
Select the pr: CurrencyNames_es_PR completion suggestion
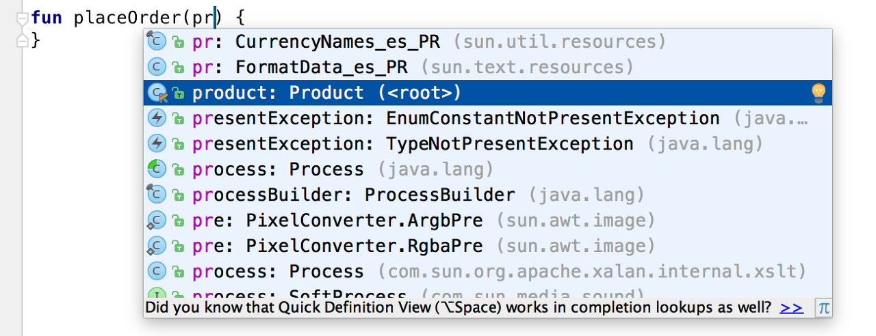coord(487,42)
